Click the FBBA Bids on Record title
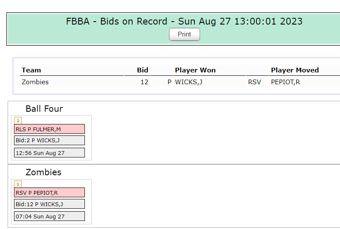This screenshot has height=229, width=340. point(184,22)
